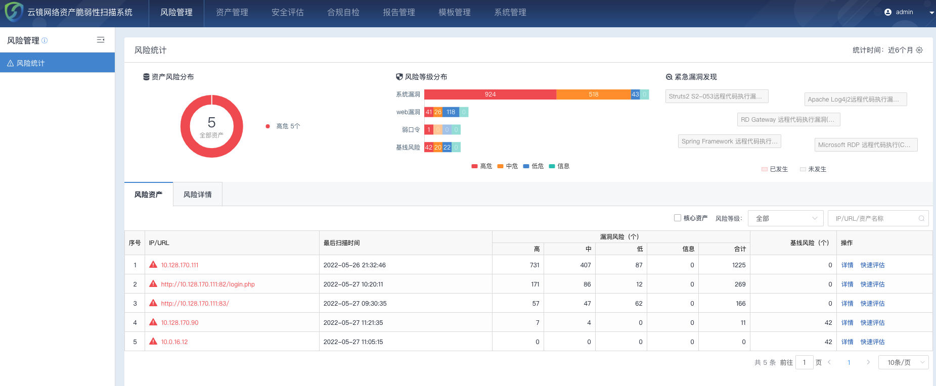
Task: Open statistics time settings gear icon
Action: [x=919, y=50]
